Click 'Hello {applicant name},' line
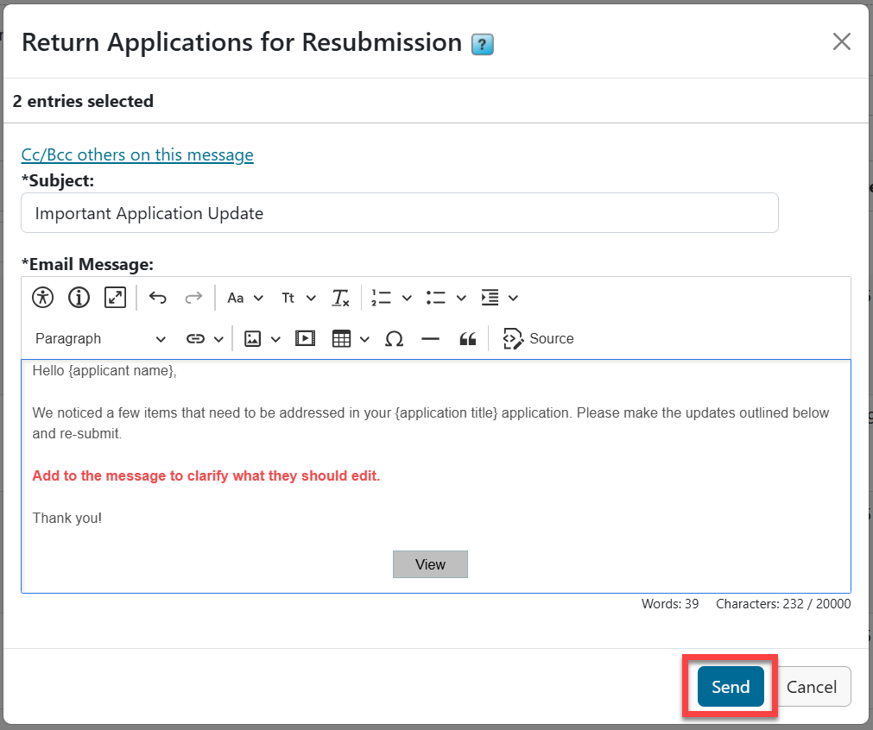873x730 pixels. tap(104, 370)
